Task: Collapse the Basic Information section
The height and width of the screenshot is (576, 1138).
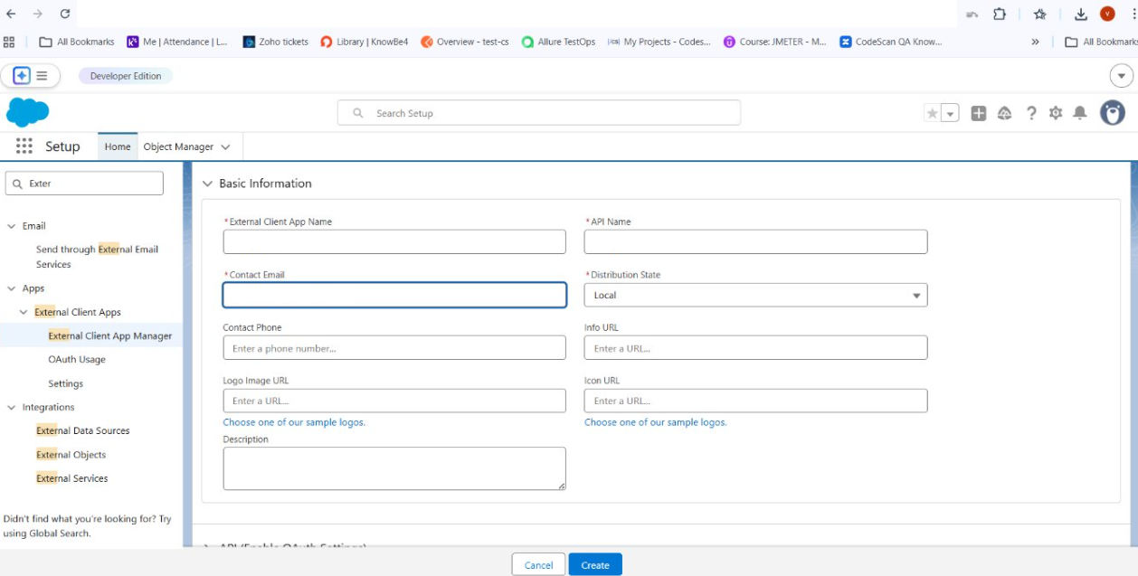Action: coord(208,184)
